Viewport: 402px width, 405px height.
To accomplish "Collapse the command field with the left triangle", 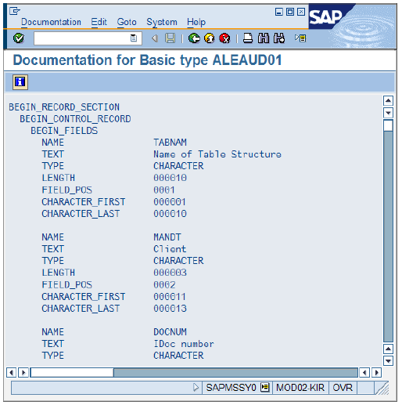I will click(155, 38).
